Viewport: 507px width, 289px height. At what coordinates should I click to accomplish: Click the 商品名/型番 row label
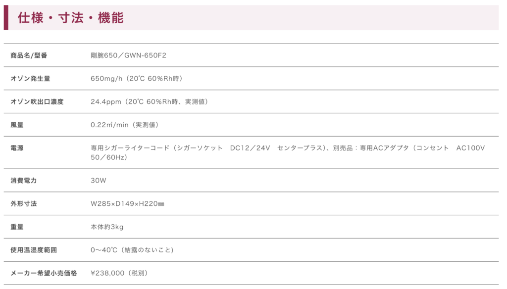coord(29,55)
